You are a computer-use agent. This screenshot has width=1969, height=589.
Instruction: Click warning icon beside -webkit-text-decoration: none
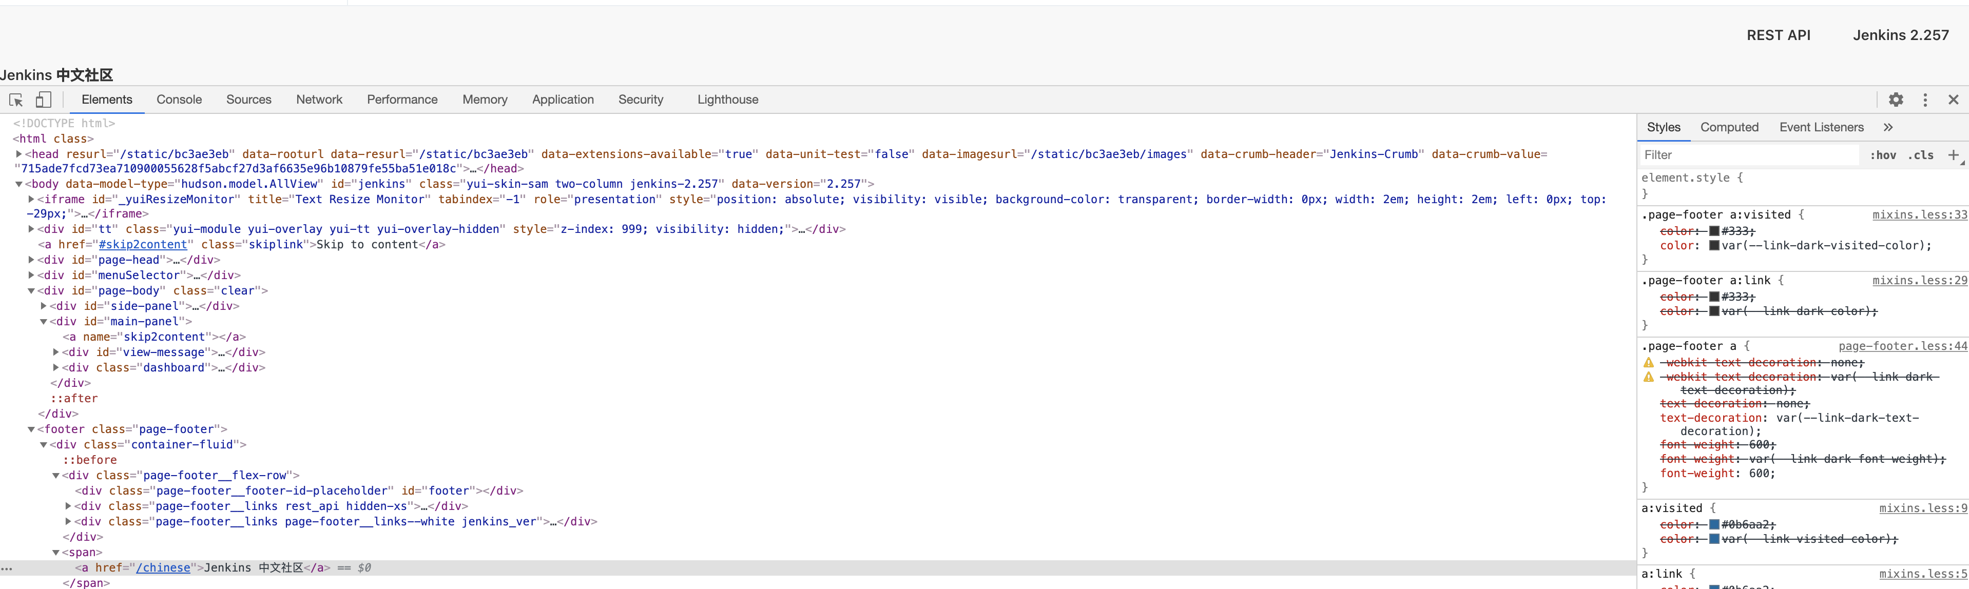[x=1649, y=363]
